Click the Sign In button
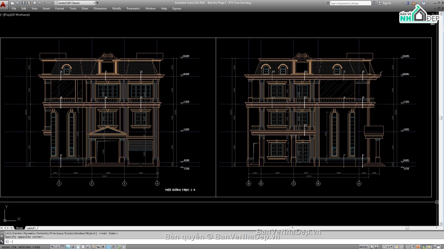 click(387, 3)
